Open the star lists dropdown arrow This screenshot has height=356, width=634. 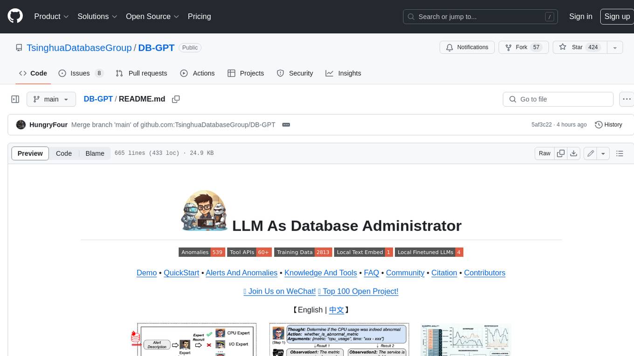[614, 48]
